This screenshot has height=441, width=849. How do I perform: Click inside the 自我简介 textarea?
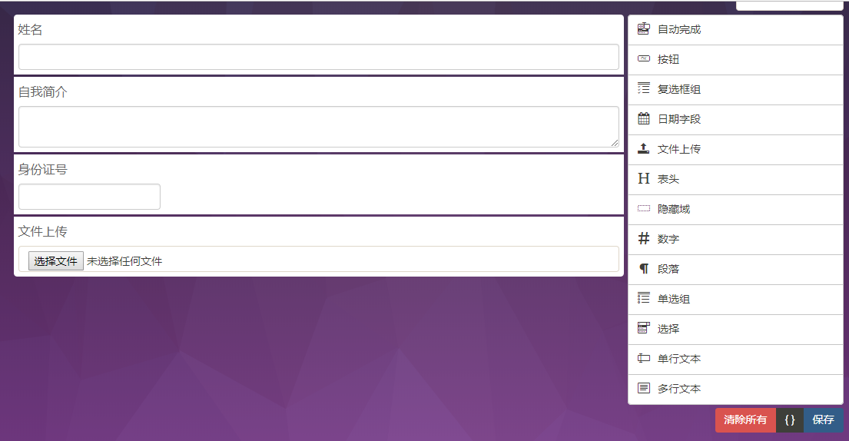tap(318, 127)
